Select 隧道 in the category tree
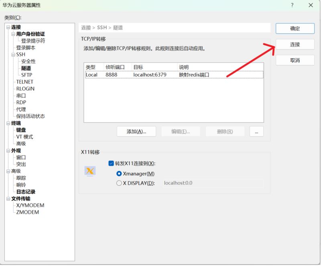This screenshot has height=266, width=321. pyautogui.click(x=26, y=68)
